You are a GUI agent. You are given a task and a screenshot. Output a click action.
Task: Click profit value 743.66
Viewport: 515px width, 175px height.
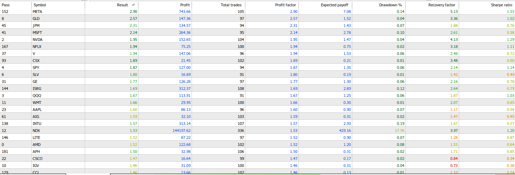(x=185, y=12)
